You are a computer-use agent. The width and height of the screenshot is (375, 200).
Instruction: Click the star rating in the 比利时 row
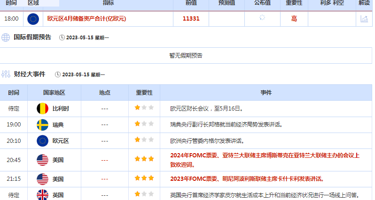144,108
